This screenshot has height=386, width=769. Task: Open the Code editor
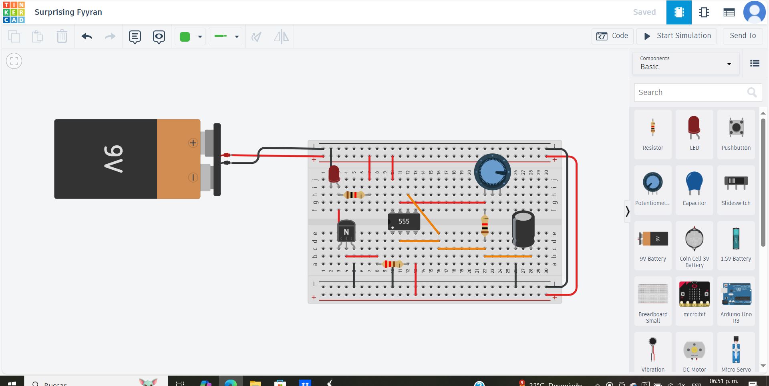click(x=612, y=36)
